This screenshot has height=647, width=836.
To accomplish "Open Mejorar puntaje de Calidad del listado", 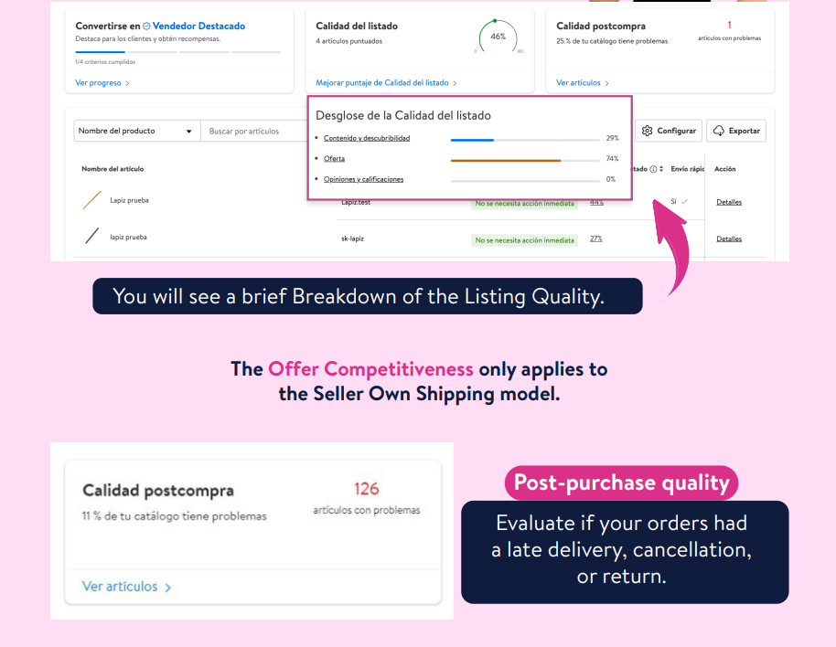I will 385,83.
